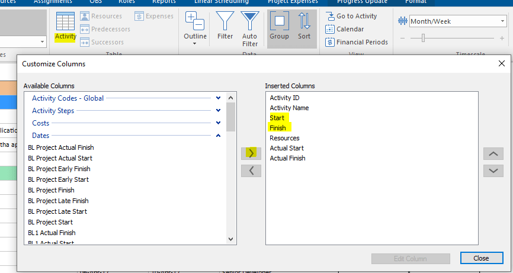Screen dimensions: 513x273
Task: Select BL Project Late Finish
Action: (58, 201)
